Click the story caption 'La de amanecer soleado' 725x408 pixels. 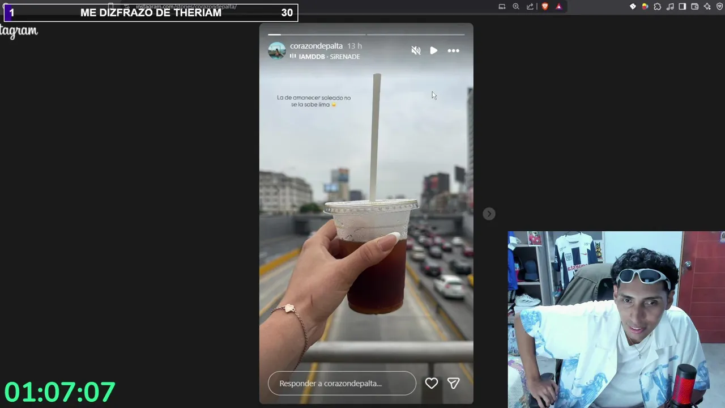click(x=314, y=101)
